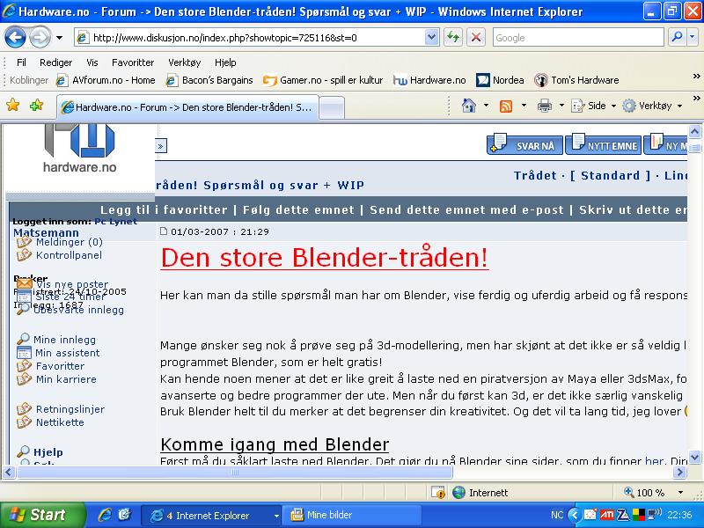
Task: Click Legg til i favoritter
Action: (164, 209)
